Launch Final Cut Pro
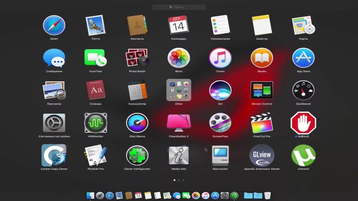Image resolution: width=358 pixels, height=201 pixels. (x=262, y=123)
